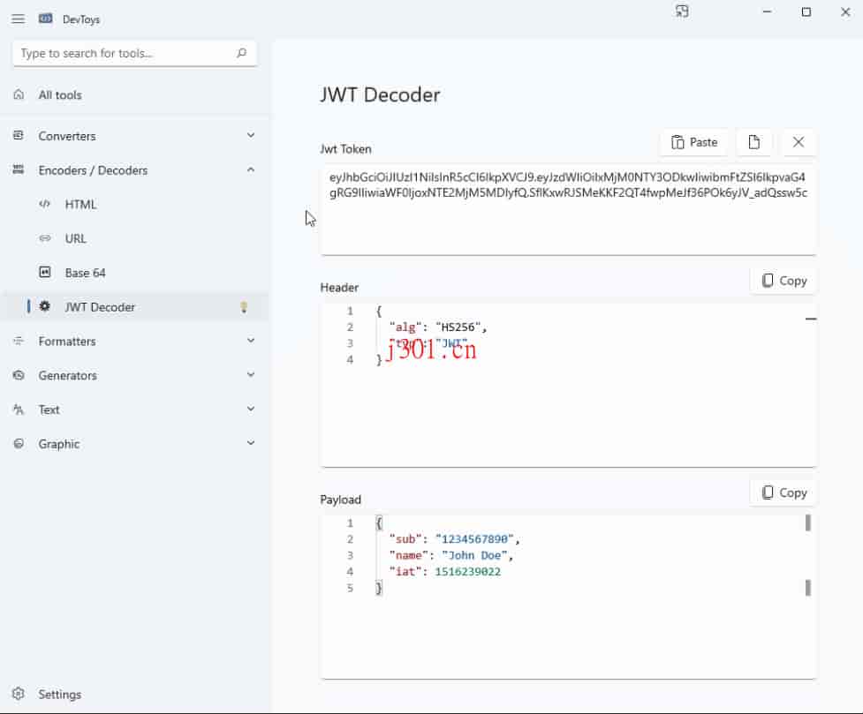Screen dimensions: 863x714
Task: Click the lightbulb icon beside JWT Decoder
Action: [x=244, y=307]
